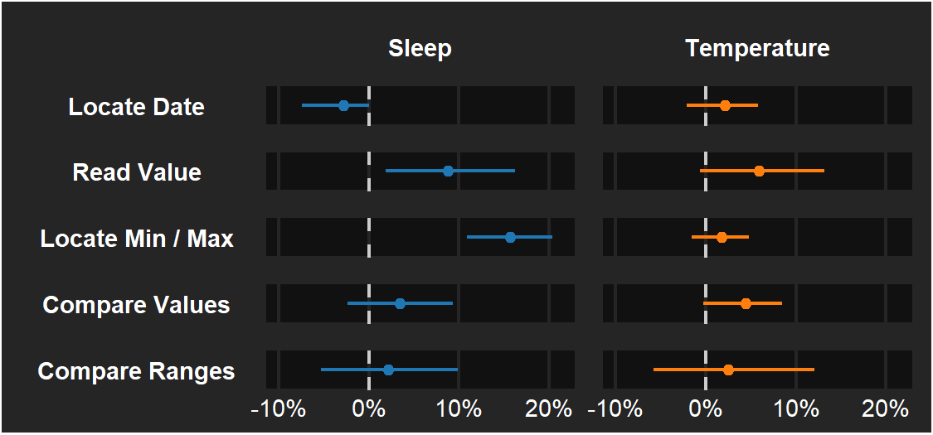
Task: Select the Read Value row label
Action: [x=137, y=172]
